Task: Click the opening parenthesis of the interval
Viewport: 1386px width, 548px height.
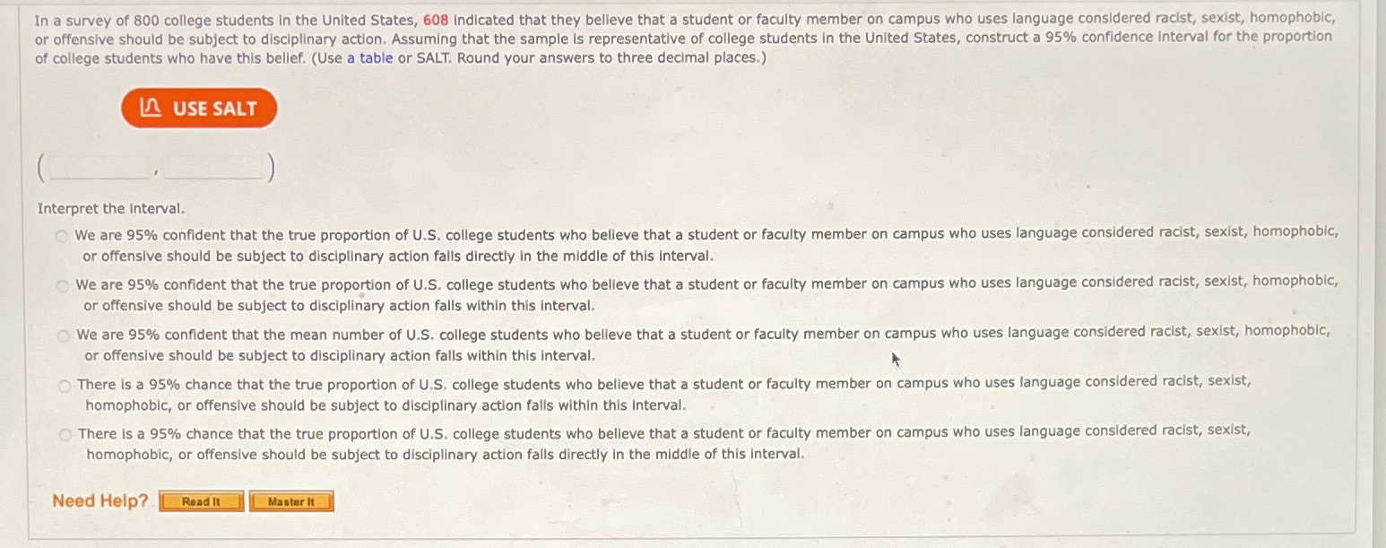Action: [x=40, y=167]
